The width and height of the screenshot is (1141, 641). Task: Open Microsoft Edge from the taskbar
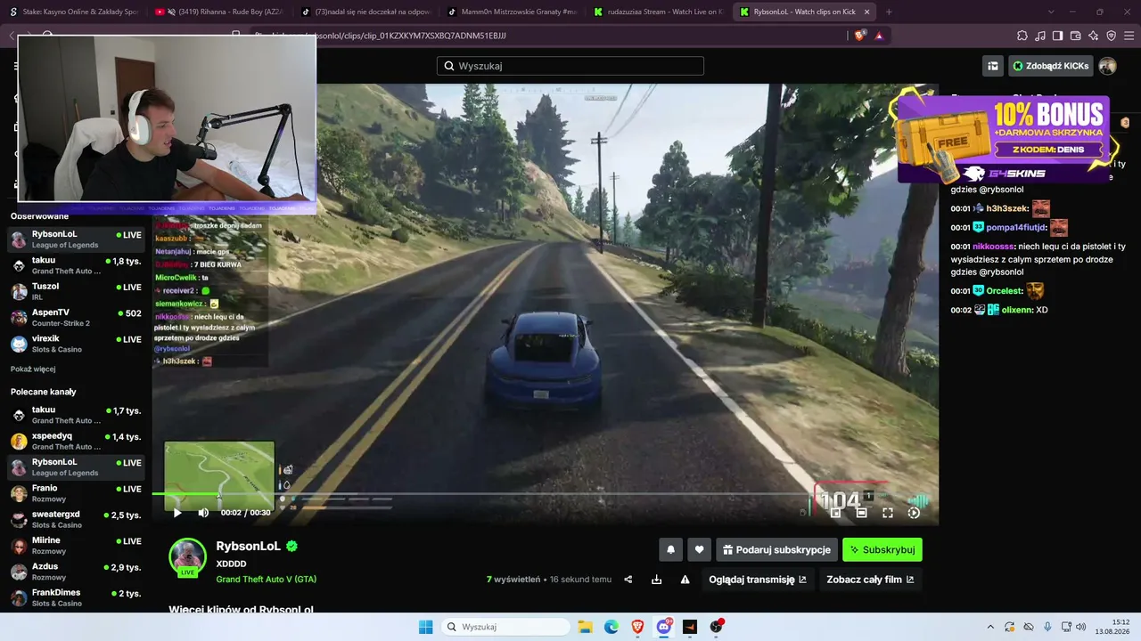(x=612, y=627)
